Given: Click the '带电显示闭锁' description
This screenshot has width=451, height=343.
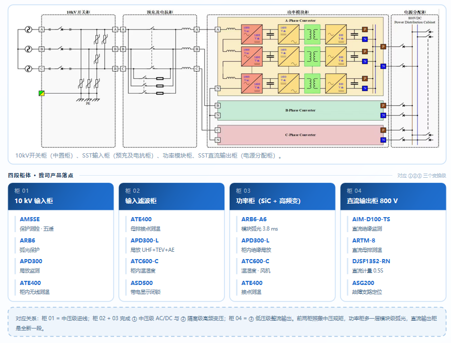Looking at the screenshot, I should [146, 292].
